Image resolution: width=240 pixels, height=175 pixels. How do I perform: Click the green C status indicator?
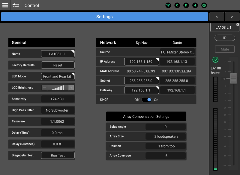point(177,5)
